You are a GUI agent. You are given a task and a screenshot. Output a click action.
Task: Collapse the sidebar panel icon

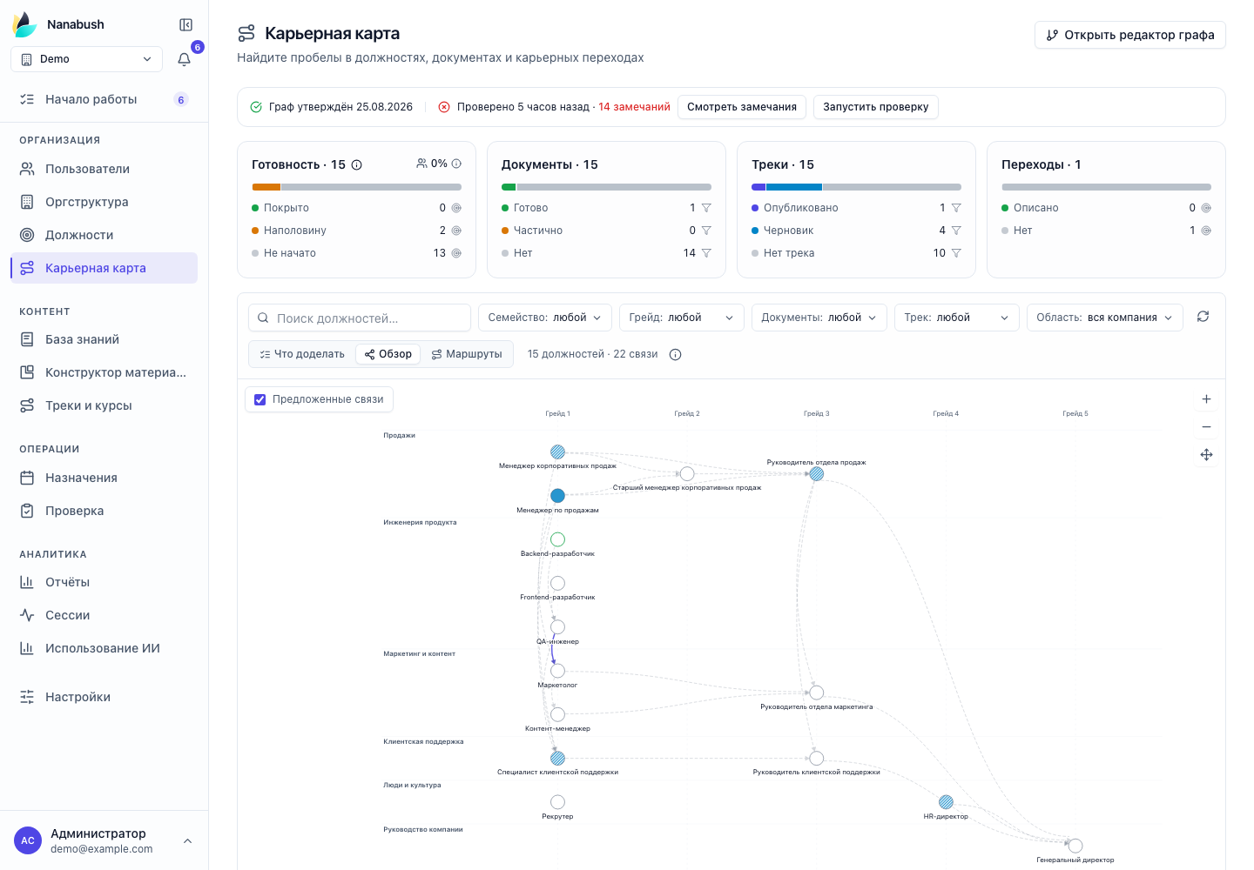[x=185, y=24]
